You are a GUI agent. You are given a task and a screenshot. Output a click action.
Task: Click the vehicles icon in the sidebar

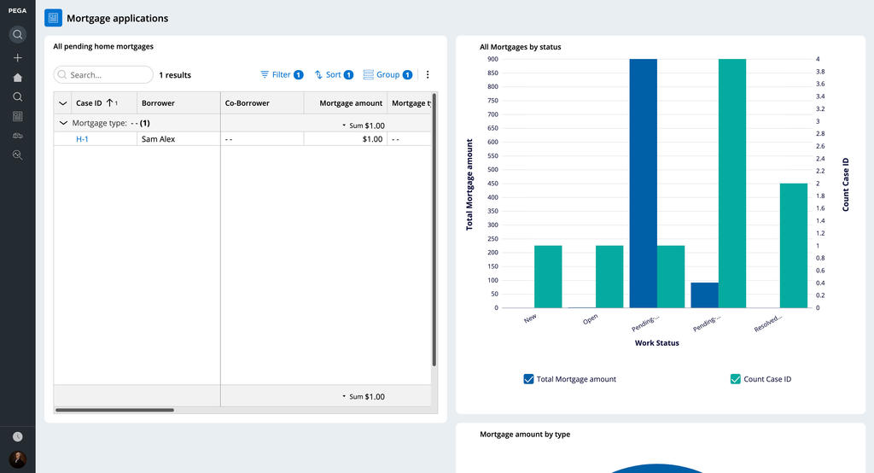[x=17, y=136]
